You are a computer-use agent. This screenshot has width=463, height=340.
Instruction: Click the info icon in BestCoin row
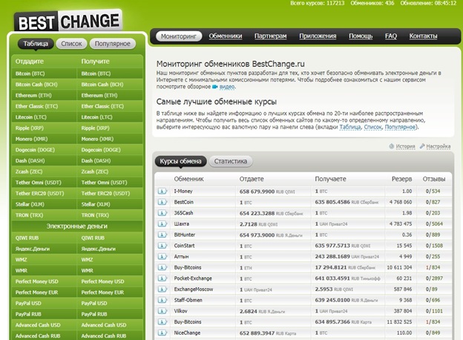pos(162,202)
